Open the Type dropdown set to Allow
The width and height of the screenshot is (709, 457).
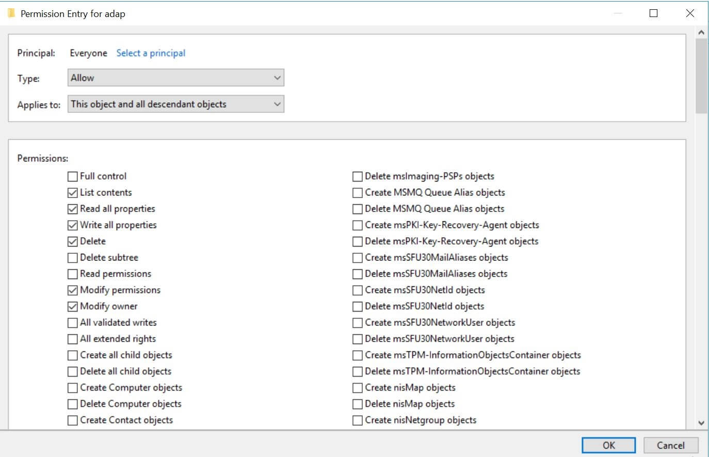(x=175, y=78)
